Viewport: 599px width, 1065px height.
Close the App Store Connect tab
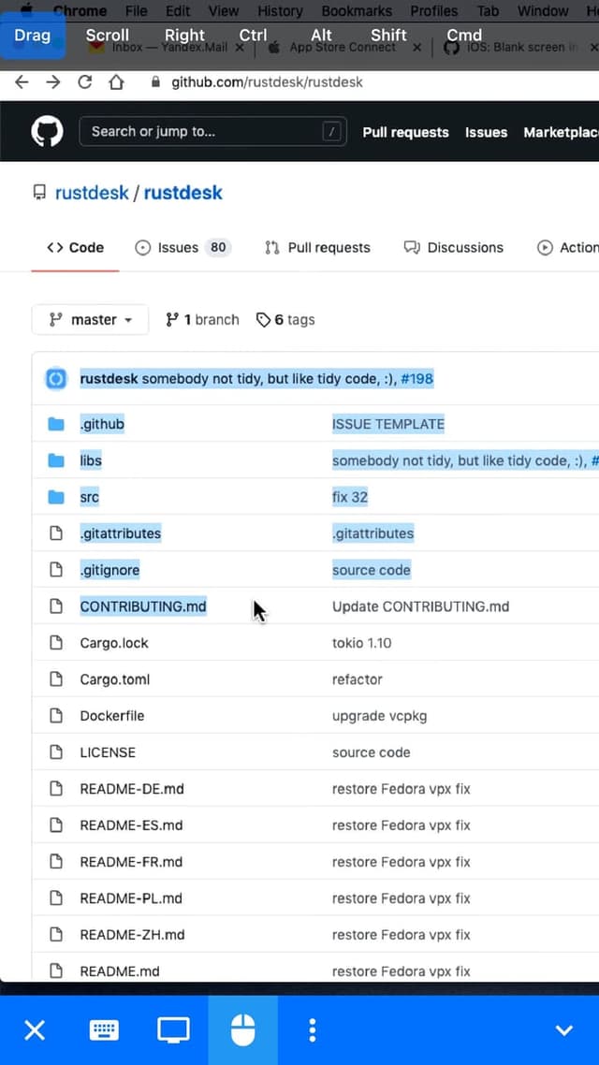[x=417, y=48]
